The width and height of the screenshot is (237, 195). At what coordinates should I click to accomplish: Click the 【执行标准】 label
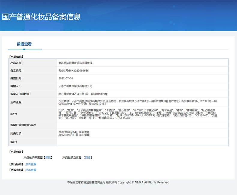point(16,164)
